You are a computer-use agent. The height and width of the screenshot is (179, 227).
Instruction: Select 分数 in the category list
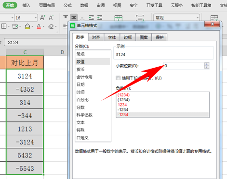pyautogui.click(x=93, y=107)
